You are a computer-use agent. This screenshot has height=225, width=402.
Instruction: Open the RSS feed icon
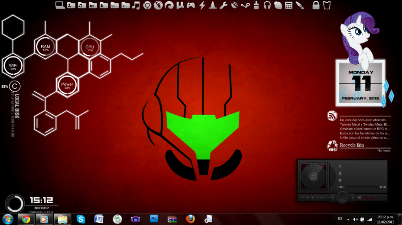[x=332, y=116]
